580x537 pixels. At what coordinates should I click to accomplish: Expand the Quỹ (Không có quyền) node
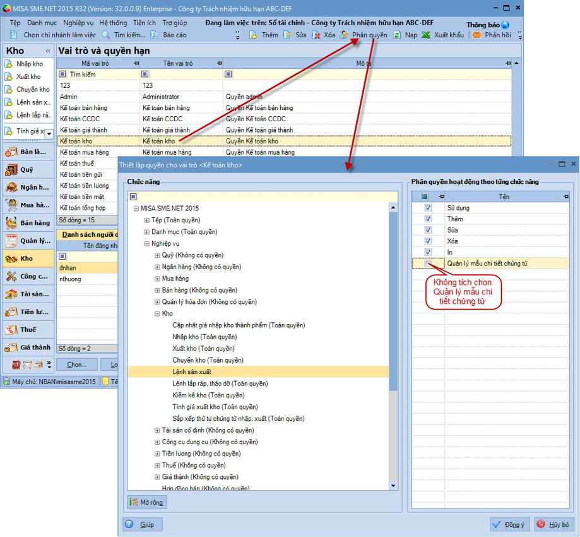[157, 255]
